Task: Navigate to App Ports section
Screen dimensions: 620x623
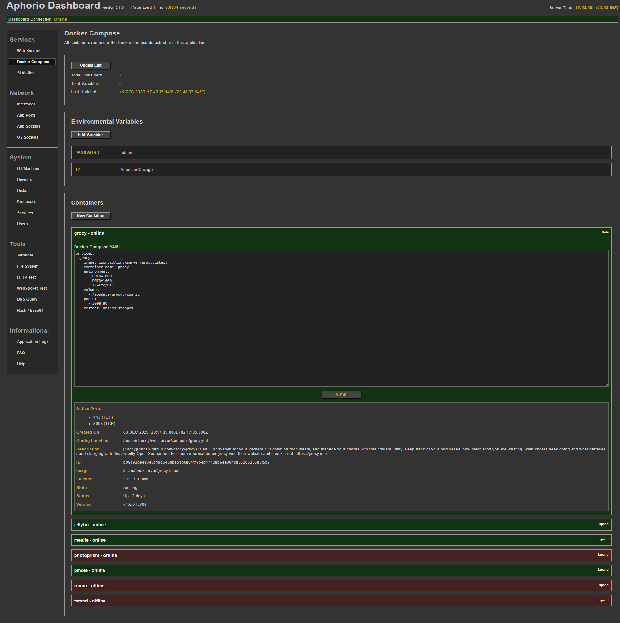Action: point(26,115)
